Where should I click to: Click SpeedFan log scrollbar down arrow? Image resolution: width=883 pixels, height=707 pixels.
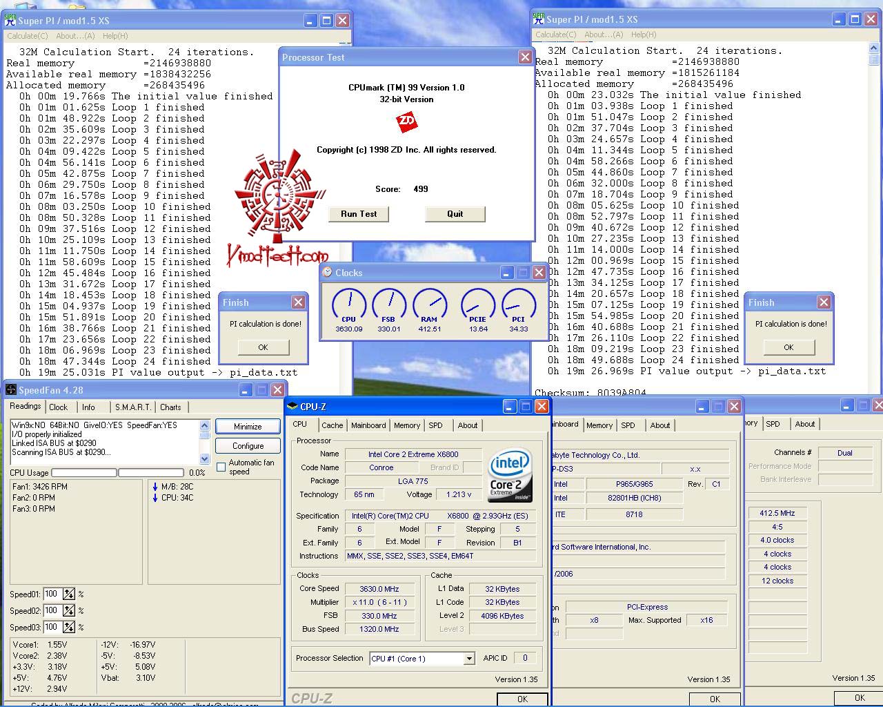coord(204,458)
